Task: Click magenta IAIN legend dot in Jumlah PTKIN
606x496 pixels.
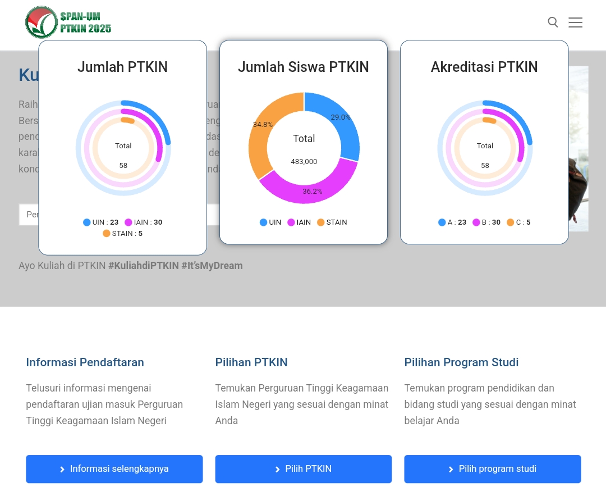Action: [128, 222]
